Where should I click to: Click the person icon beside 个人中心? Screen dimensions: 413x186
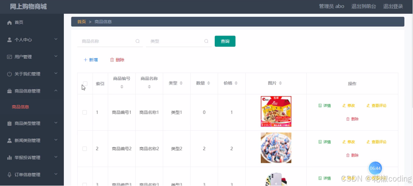[x=9, y=40]
